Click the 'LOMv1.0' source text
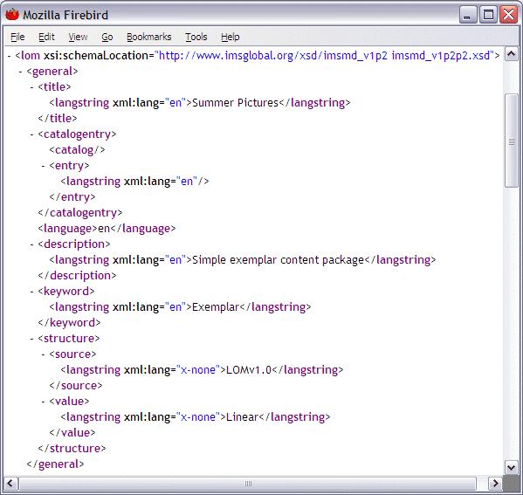This screenshot has height=495, width=523. (x=249, y=370)
